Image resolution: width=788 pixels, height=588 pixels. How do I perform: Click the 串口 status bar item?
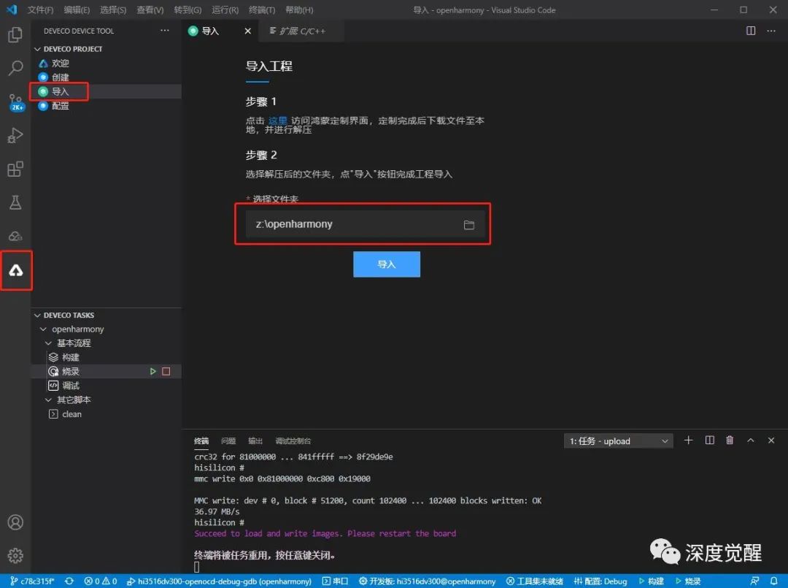pyautogui.click(x=335, y=581)
